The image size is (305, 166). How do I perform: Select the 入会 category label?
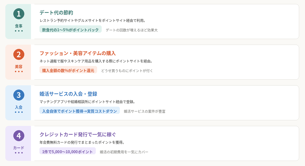pyautogui.click(x=19, y=107)
